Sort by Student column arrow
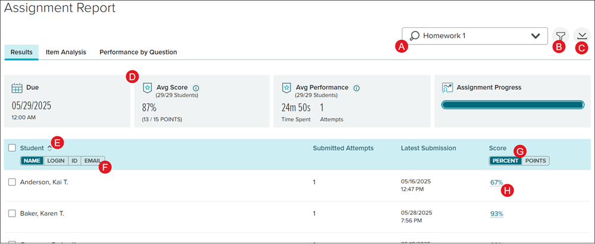595x244 pixels. (49, 148)
